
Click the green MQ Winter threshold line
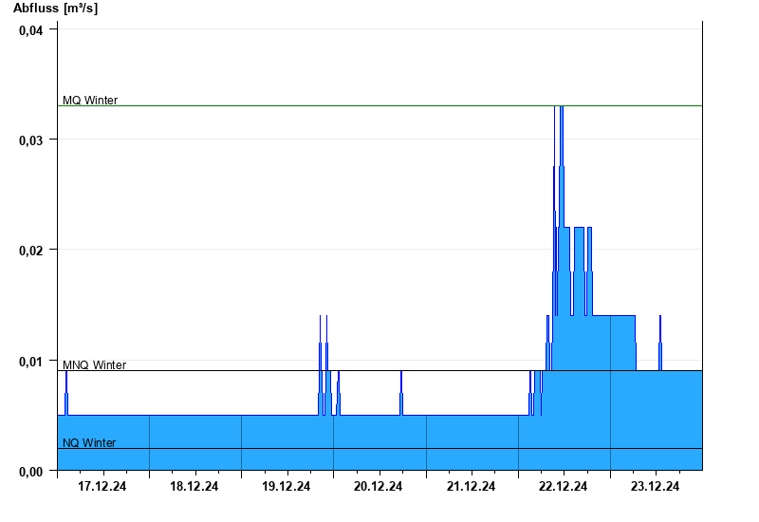[380, 105]
